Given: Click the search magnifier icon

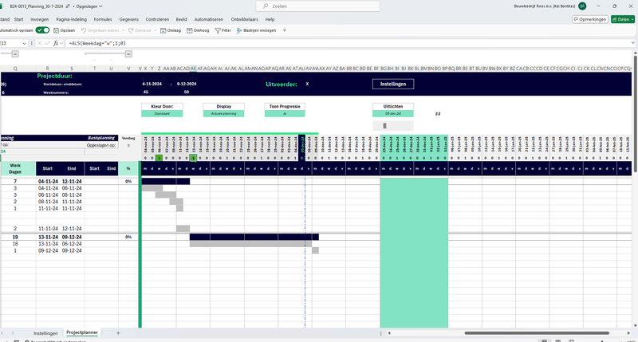Looking at the screenshot, I should 266,6.
